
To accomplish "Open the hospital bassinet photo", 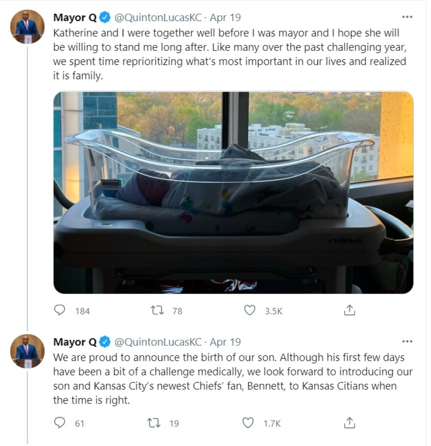I will [x=233, y=192].
